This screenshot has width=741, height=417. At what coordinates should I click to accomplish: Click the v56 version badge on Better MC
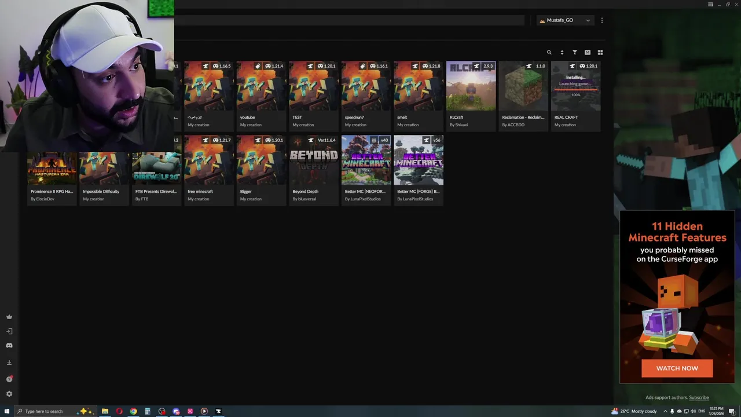[x=436, y=140]
